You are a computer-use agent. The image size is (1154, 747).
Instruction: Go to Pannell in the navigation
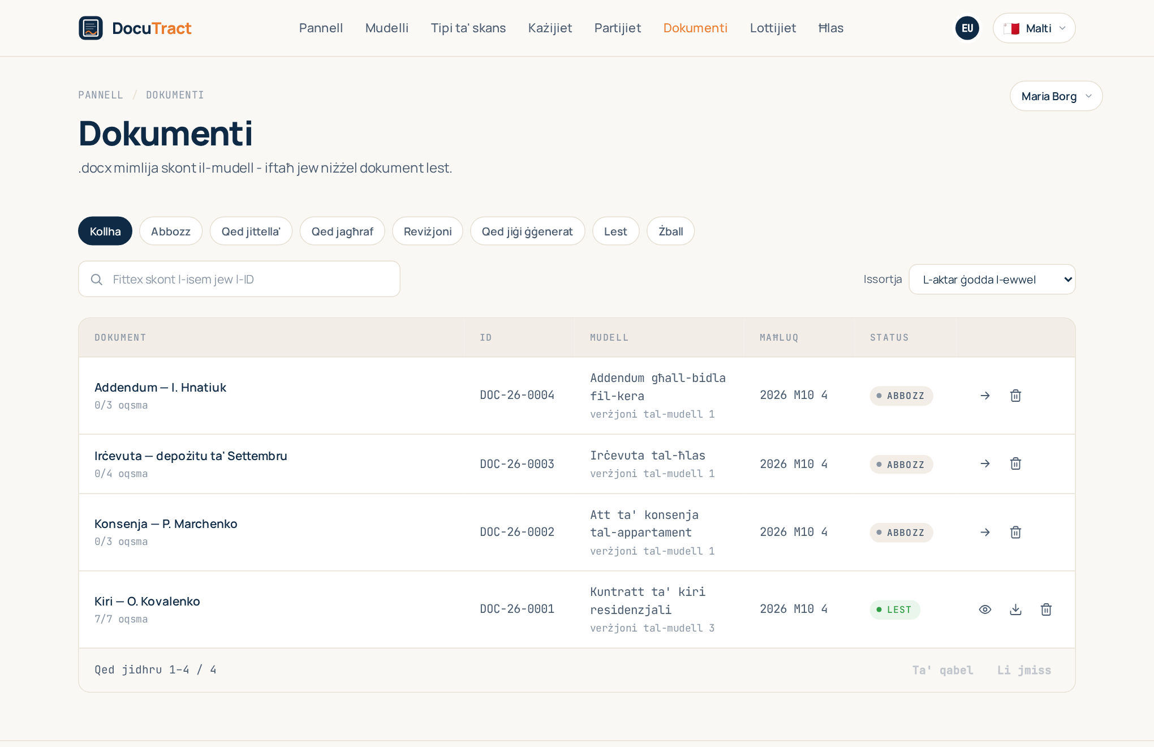(x=321, y=28)
